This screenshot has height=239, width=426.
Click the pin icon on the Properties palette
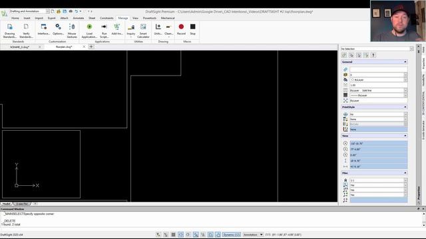419,52
